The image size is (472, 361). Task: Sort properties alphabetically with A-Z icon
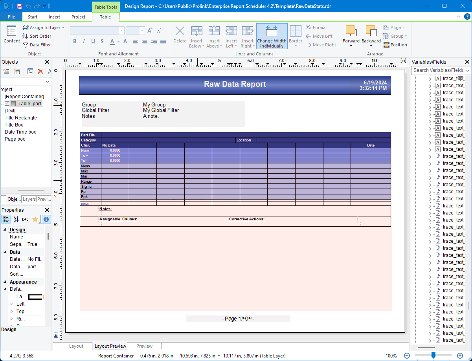pos(16,220)
